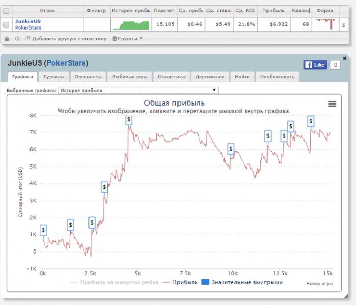Click the refresh icon next to the trash

coord(17,39)
